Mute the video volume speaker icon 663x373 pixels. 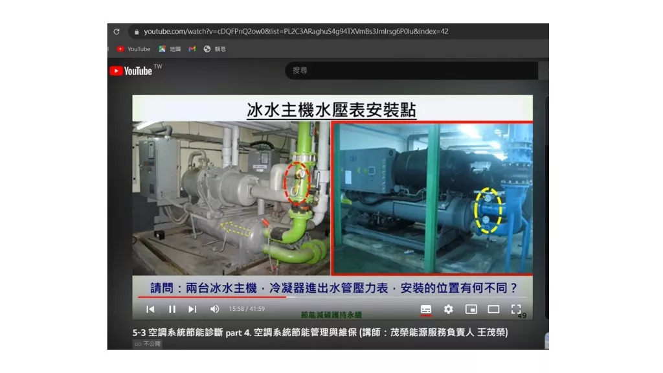pos(215,309)
